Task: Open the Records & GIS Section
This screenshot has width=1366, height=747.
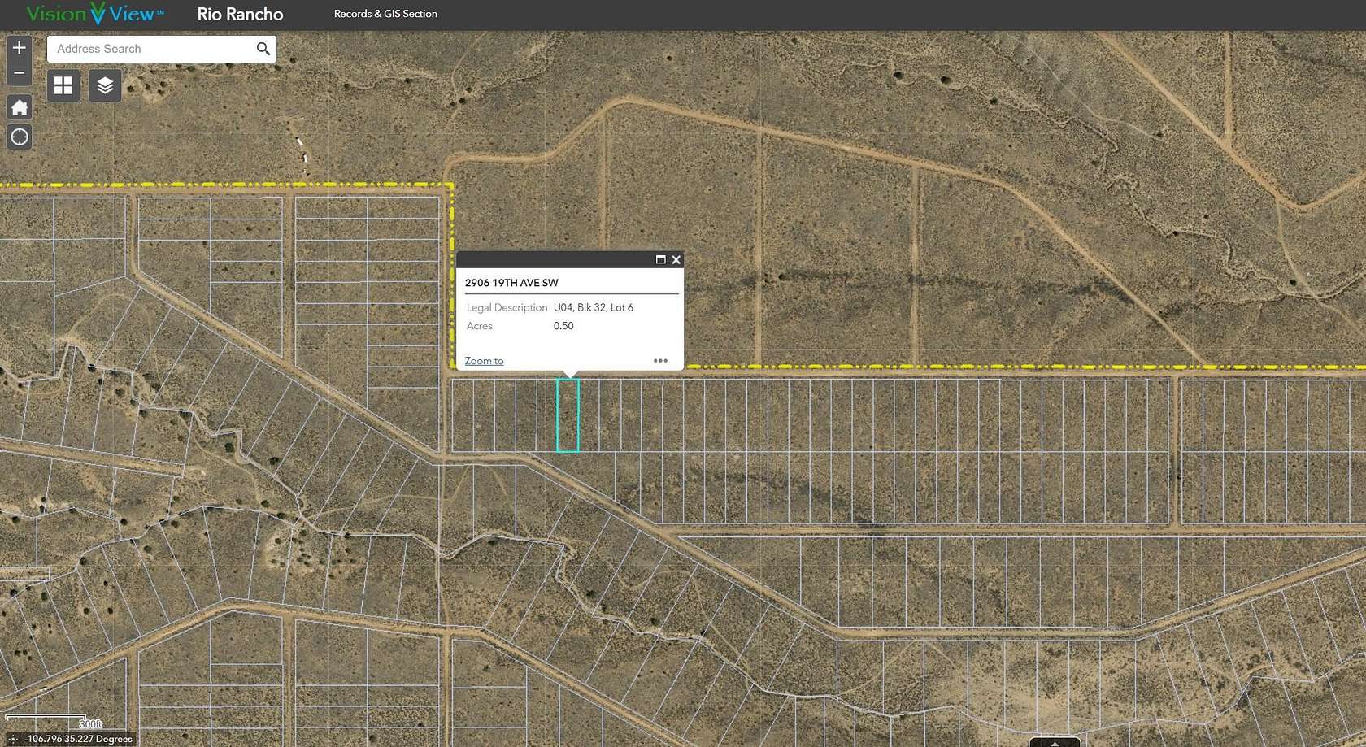Action: pyautogui.click(x=385, y=14)
